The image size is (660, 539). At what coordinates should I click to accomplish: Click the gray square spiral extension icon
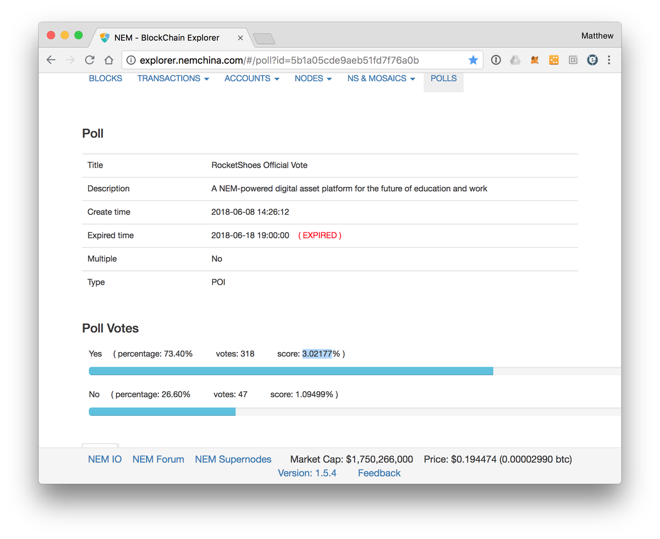tap(573, 60)
